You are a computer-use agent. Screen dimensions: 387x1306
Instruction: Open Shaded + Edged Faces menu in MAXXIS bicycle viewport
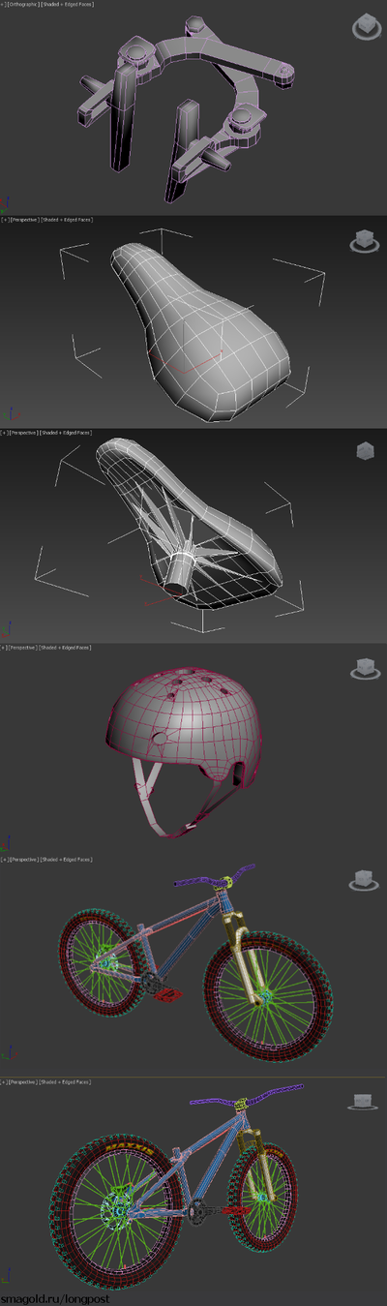click(67, 1079)
